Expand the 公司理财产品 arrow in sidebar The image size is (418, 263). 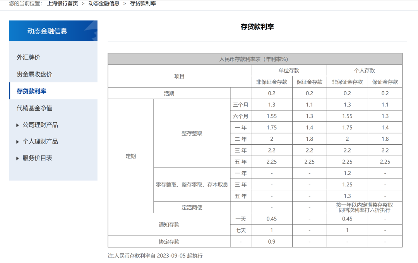tap(17, 125)
